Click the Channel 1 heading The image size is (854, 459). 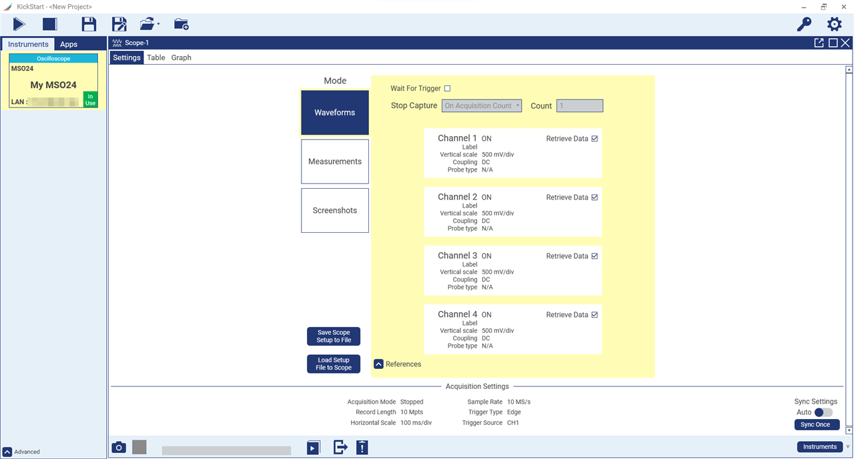(x=458, y=138)
